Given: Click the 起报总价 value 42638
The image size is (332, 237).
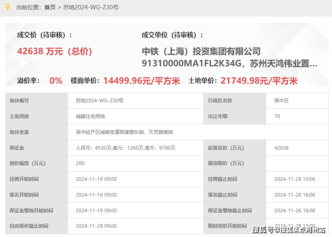Looking at the screenshot, I should click(x=297, y=148).
